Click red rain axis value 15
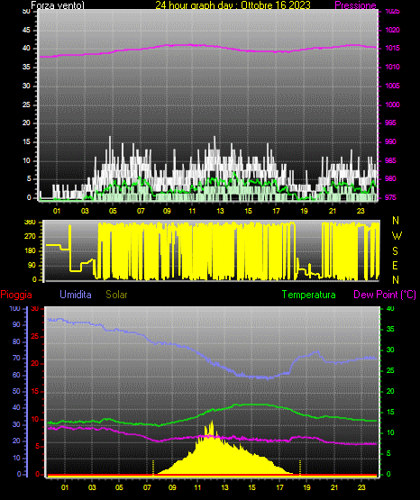 [34, 391]
